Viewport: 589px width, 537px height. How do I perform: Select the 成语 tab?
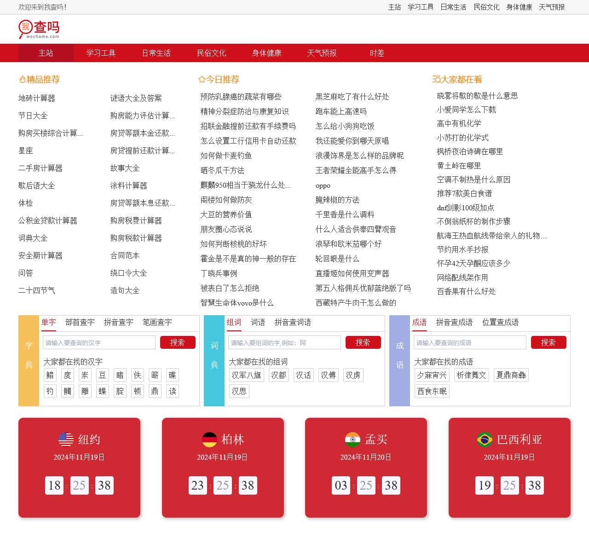click(x=420, y=322)
